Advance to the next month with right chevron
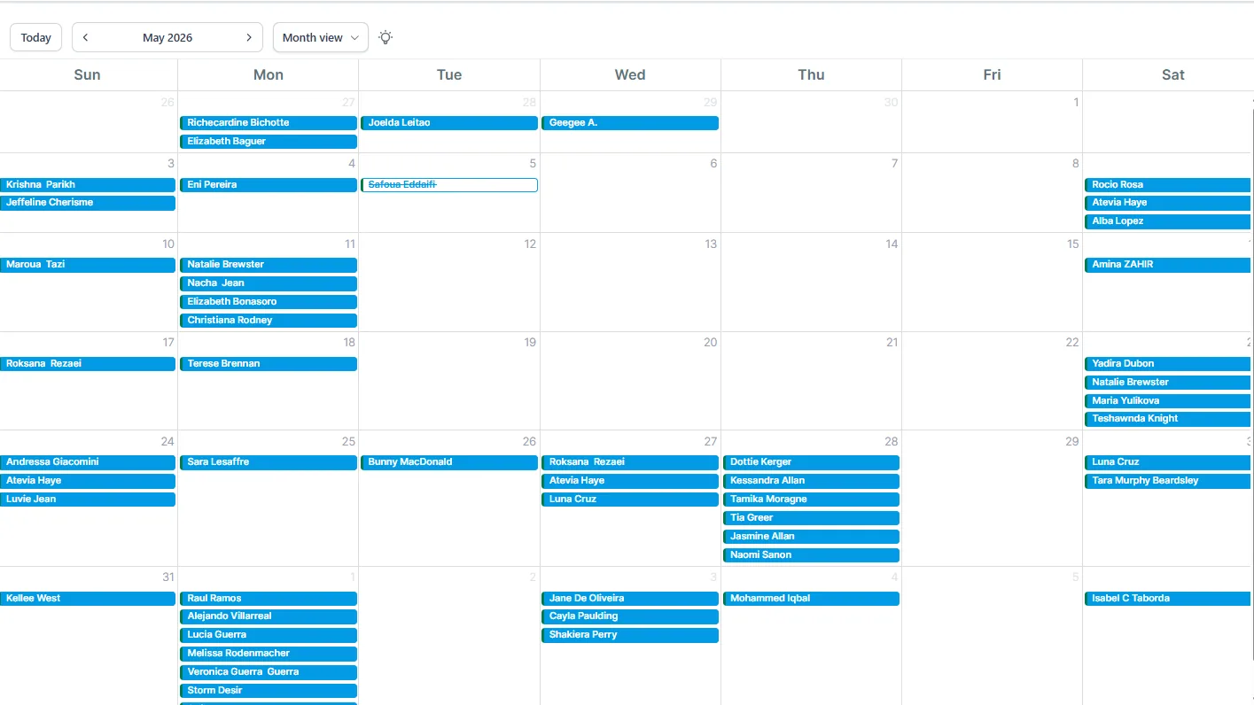The height and width of the screenshot is (705, 1254). (249, 37)
